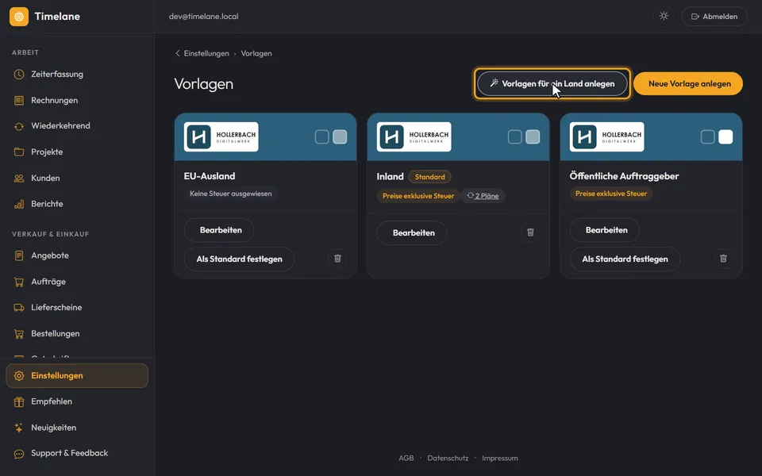Open the Datenschutz footer link
The image size is (762, 476).
pos(448,458)
